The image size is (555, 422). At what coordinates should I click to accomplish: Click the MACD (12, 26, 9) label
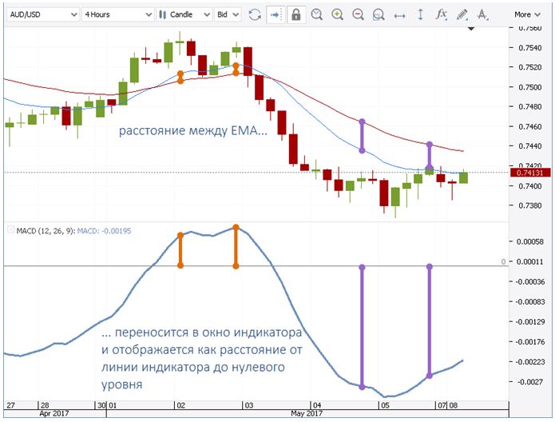coord(46,231)
